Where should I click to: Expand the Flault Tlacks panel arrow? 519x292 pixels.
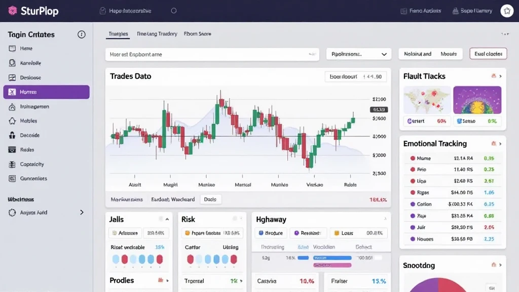coord(500,76)
